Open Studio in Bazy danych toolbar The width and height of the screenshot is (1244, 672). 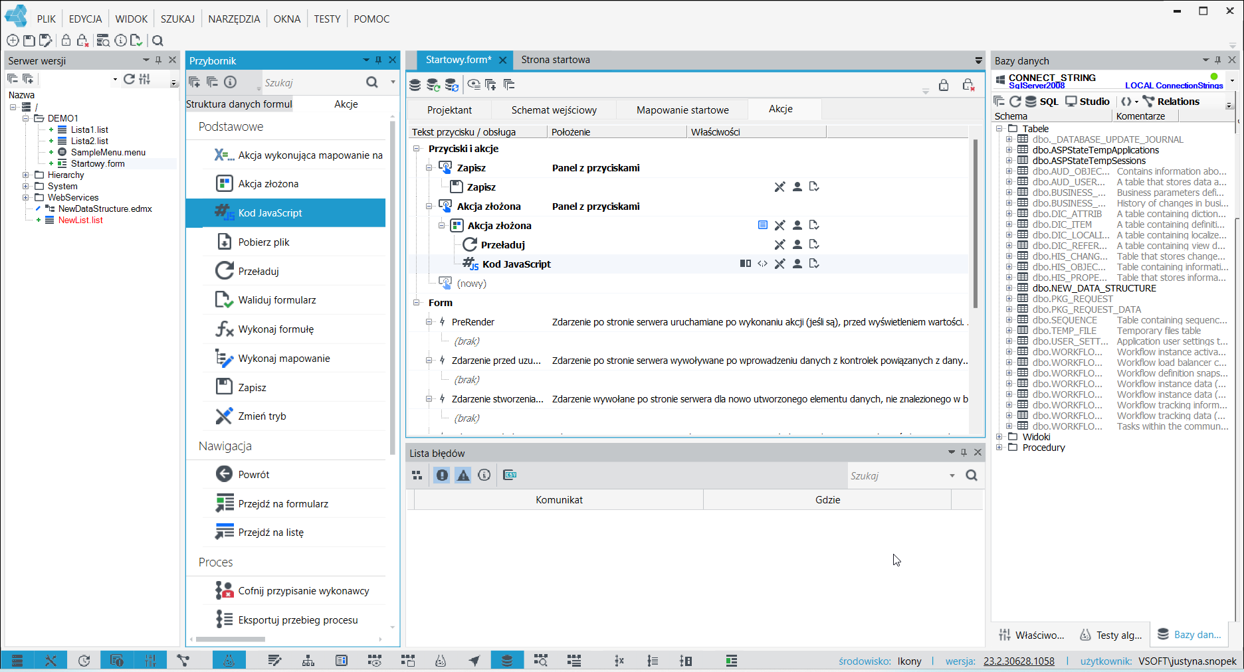click(x=1088, y=102)
